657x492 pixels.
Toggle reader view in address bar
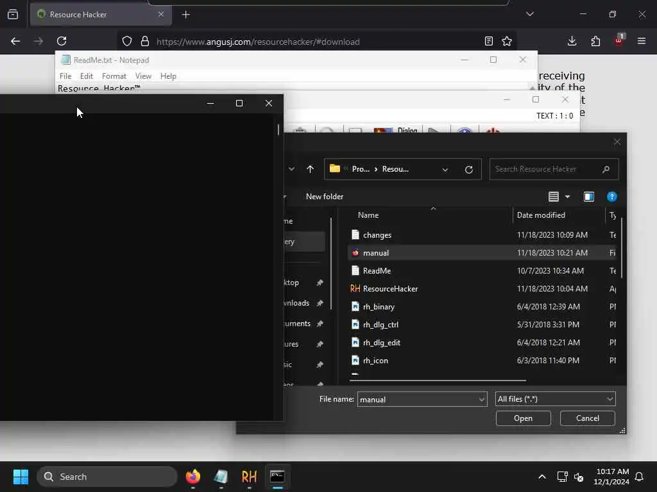[x=488, y=41]
